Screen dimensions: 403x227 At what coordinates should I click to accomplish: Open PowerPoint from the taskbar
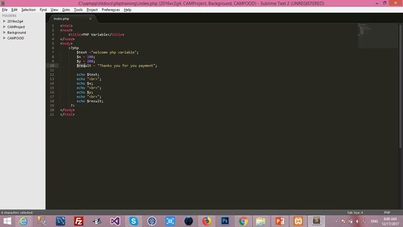pos(280,221)
